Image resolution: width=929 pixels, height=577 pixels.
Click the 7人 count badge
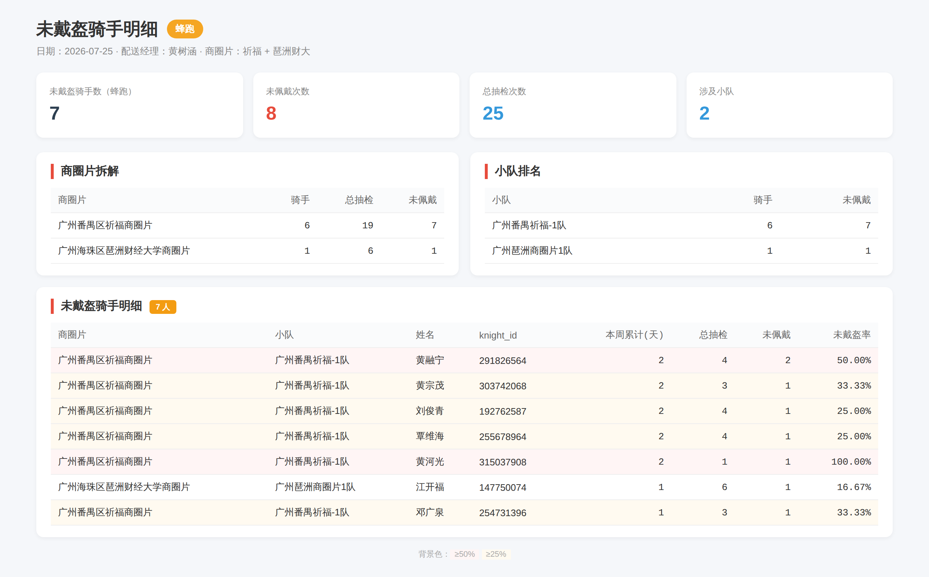[163, 307]
